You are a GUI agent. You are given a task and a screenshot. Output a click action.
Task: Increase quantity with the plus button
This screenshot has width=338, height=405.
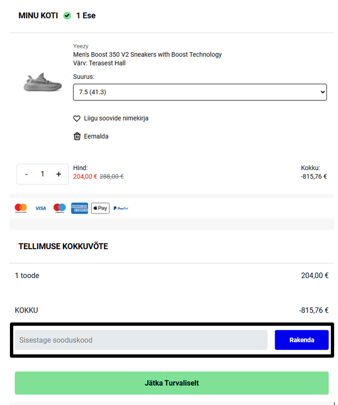(58, 174)
